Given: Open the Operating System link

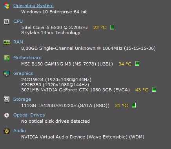Looking at the screenshot, I should click(33, 5).
